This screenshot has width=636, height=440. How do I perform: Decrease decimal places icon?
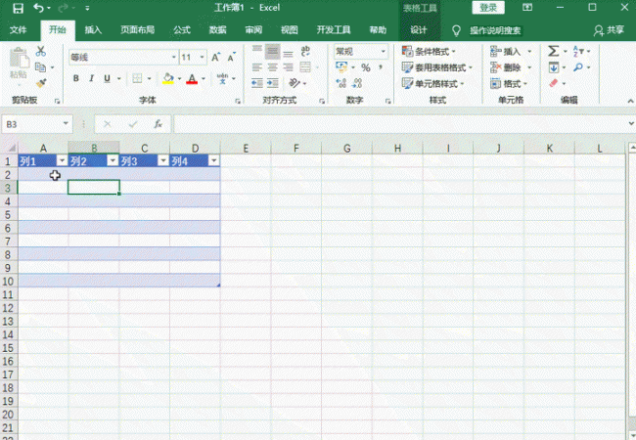(x=357, y=83)
